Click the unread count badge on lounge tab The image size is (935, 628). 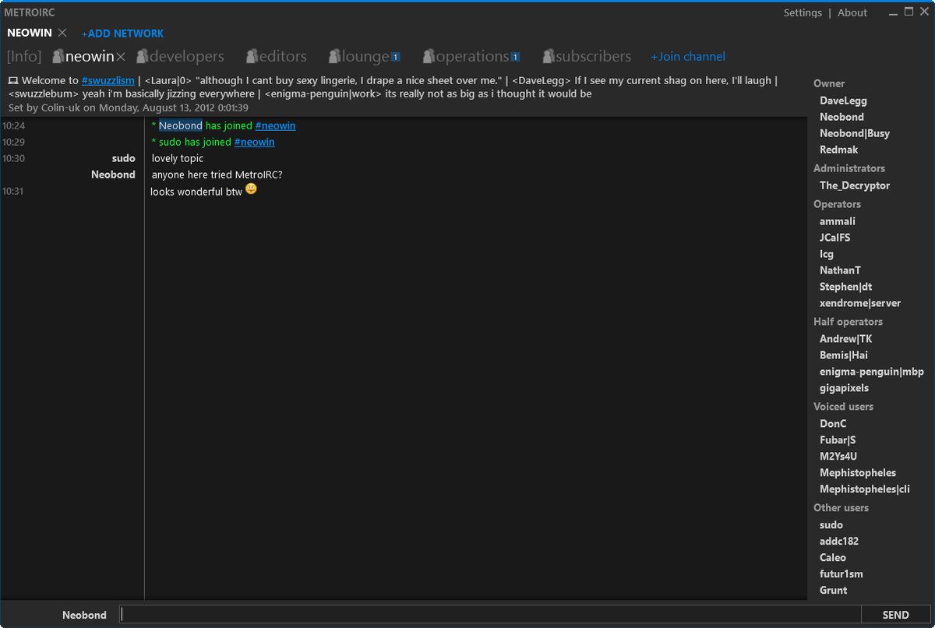point(396,55)
